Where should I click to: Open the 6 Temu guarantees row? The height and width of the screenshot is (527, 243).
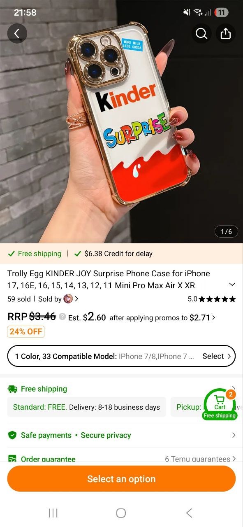[x=201, y=459]
